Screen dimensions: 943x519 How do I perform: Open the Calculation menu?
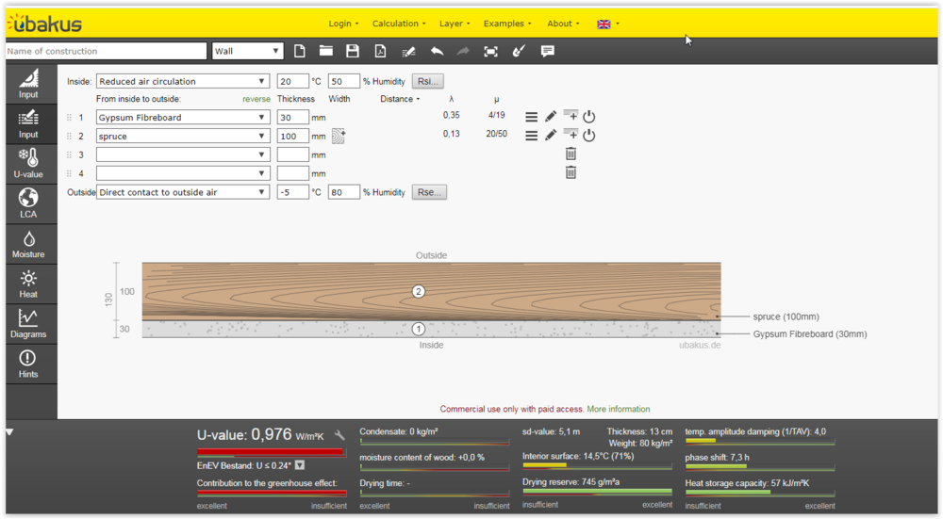pyautogui.click(x=398, y=24)
